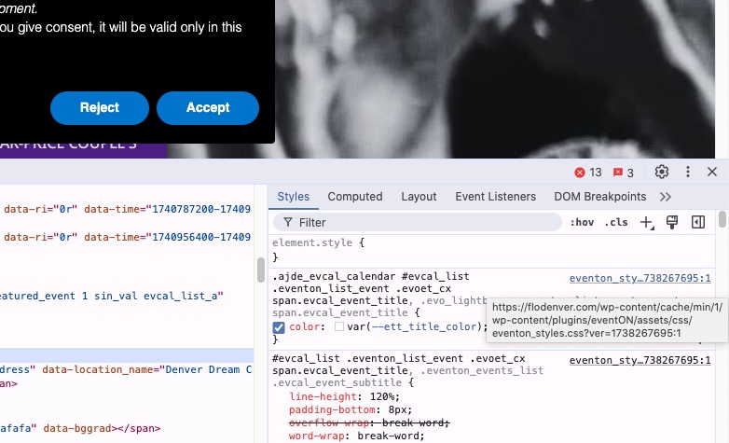
Task: Click the word-wrap break-word value
Action: [389, 436]
